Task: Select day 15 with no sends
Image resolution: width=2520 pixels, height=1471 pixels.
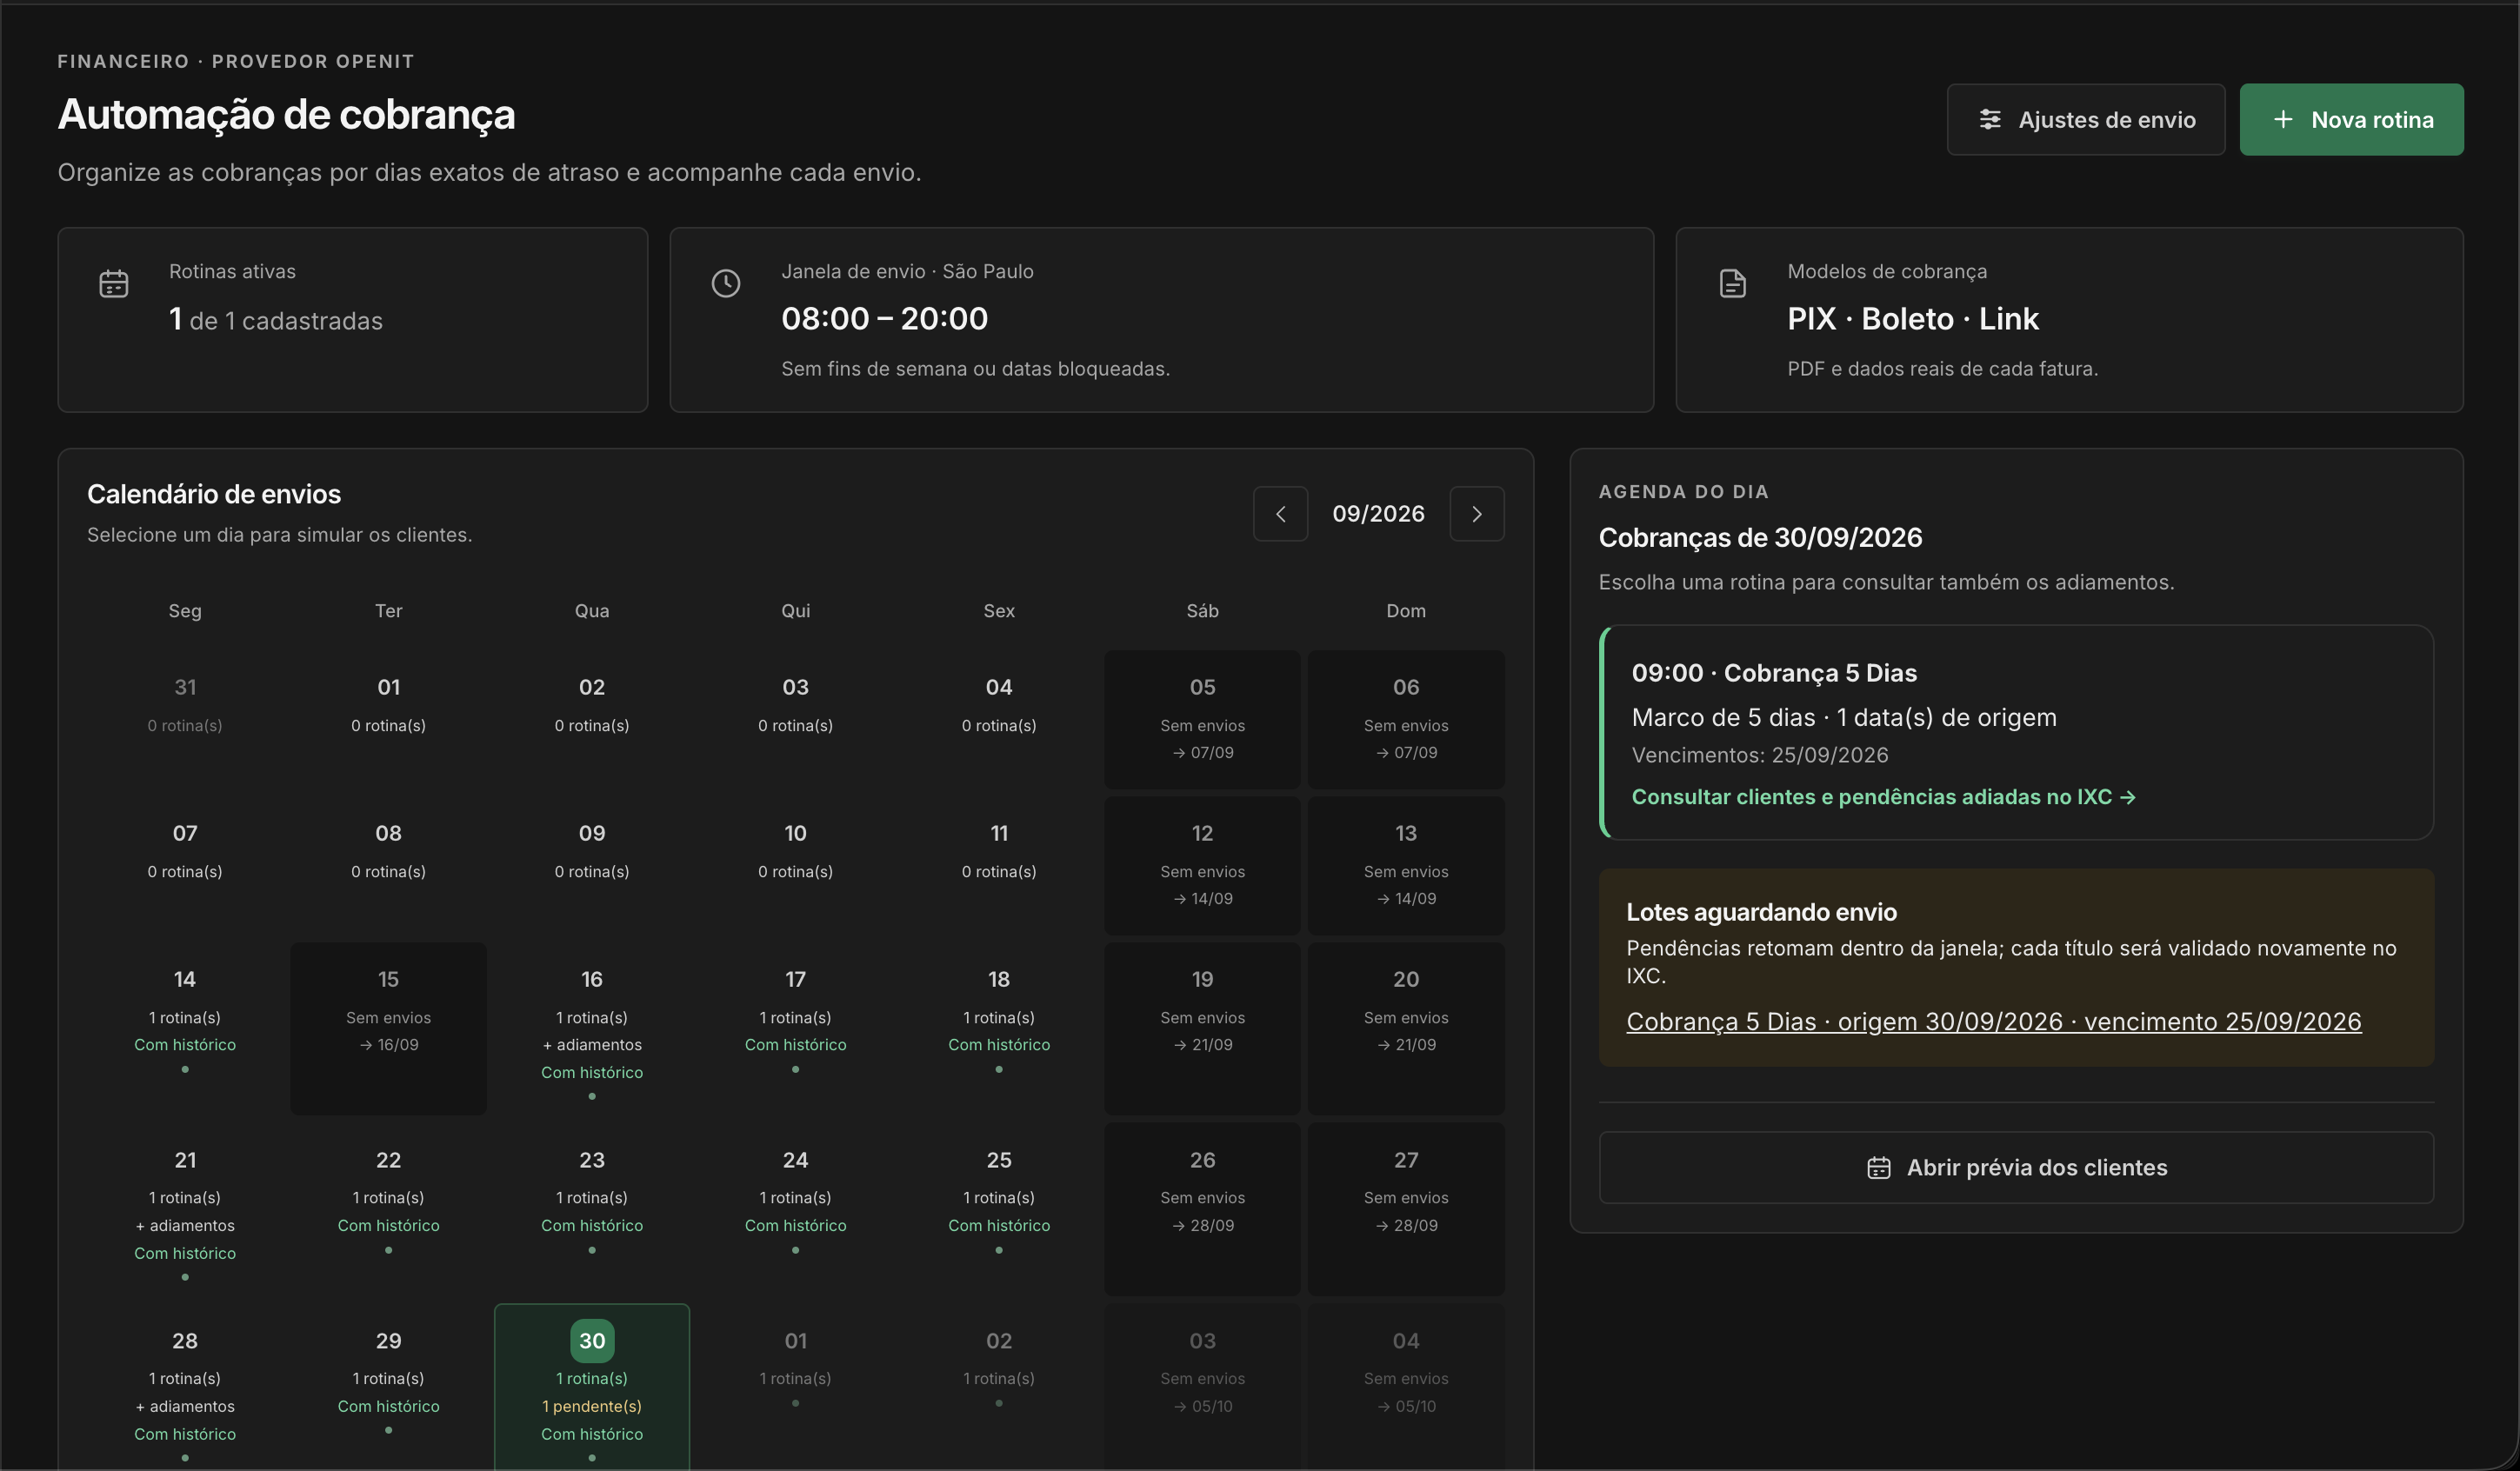Action: point(389,1029)
